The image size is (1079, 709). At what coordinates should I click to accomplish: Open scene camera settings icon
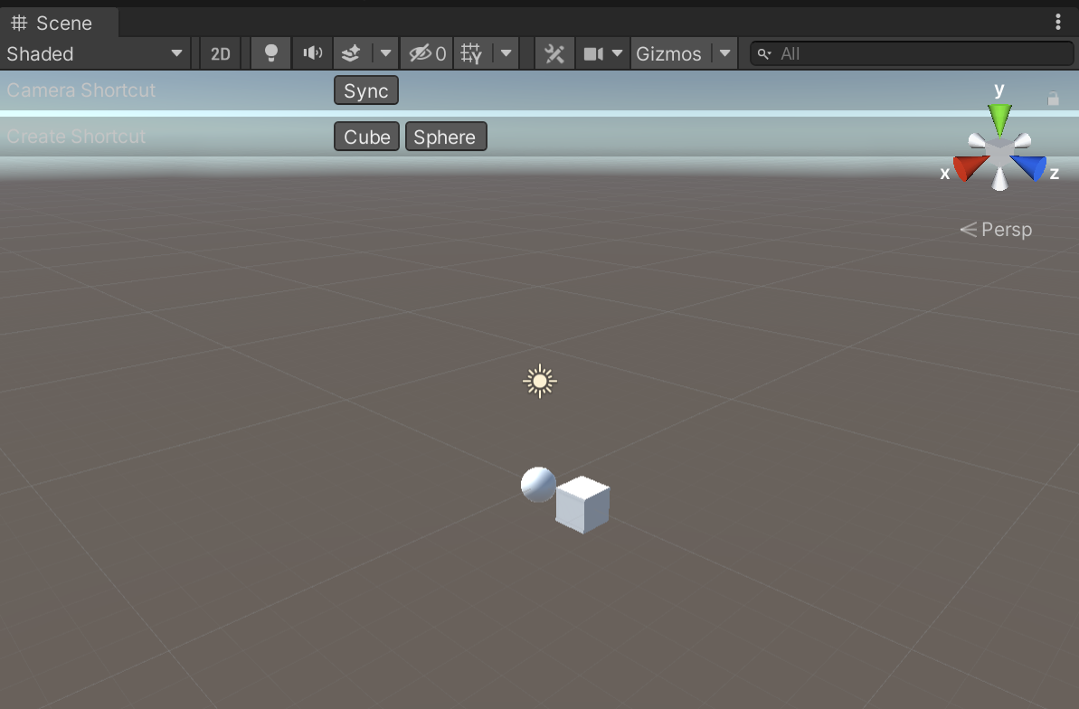593,53
